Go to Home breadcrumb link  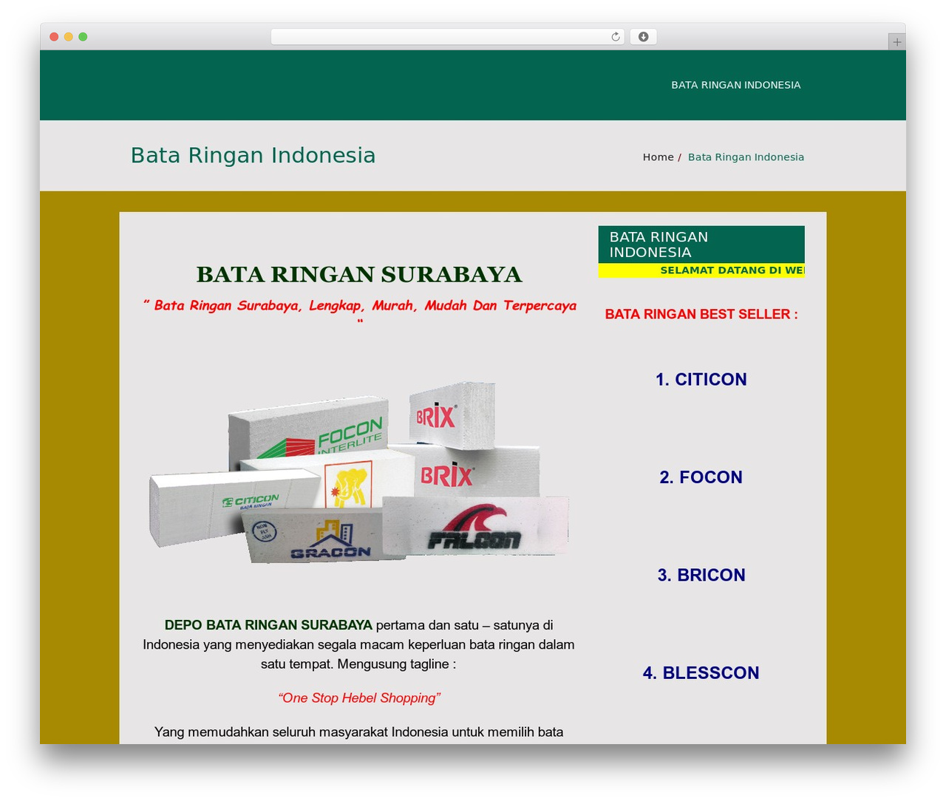(x=658, y=157)
